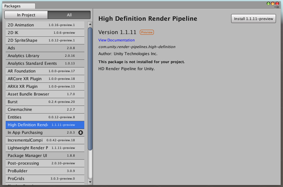Click the scroll up arrow of package list
The height and width of the screenshot is (187, 283).
tap(90, 24)
